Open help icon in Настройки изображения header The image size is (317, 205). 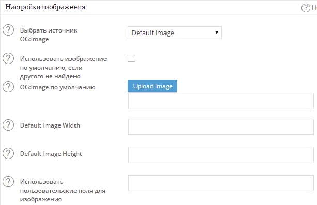coord(306,8)
